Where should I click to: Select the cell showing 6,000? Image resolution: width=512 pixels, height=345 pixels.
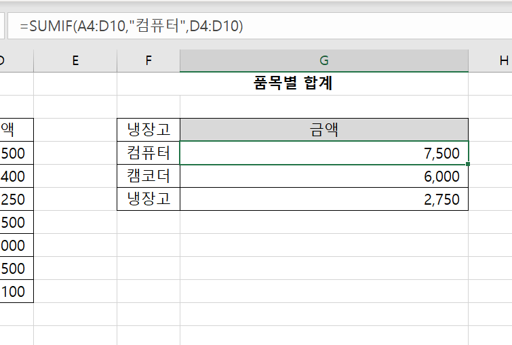tap(323, 176)
